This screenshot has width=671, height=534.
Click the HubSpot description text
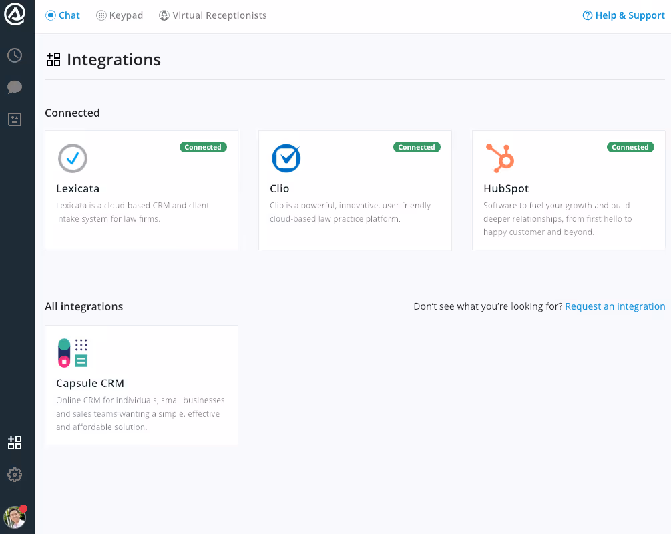557,219
